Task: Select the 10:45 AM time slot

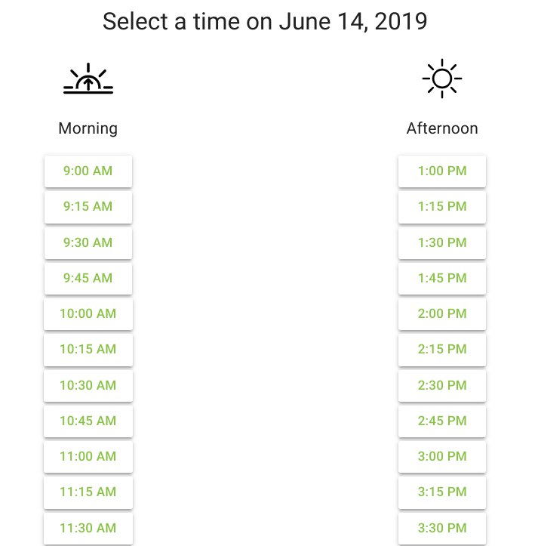Action: (88, 421)
